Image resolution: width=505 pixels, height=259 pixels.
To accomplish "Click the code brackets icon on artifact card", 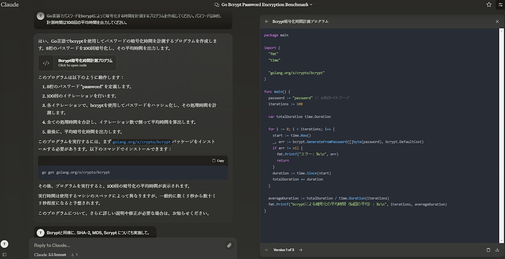I will click(46, 63).
